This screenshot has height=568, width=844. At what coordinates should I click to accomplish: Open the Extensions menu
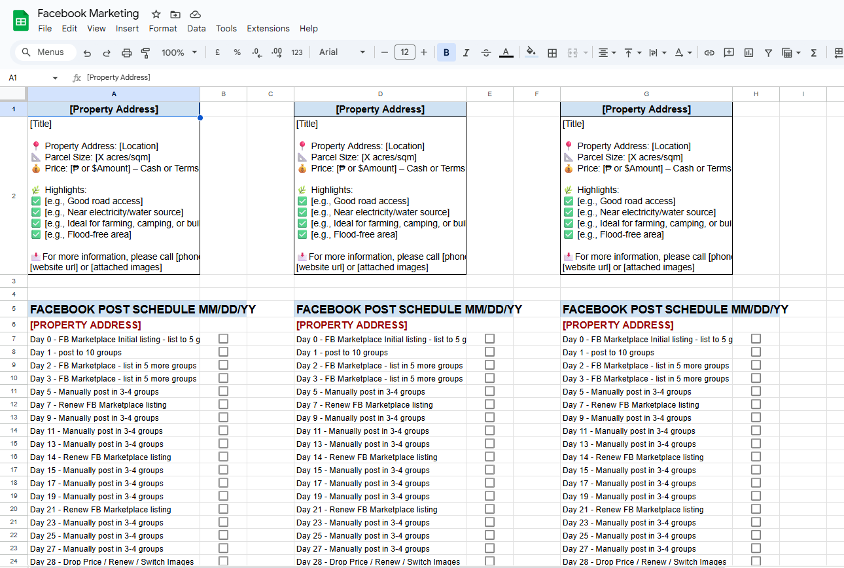tap(268, 28)
